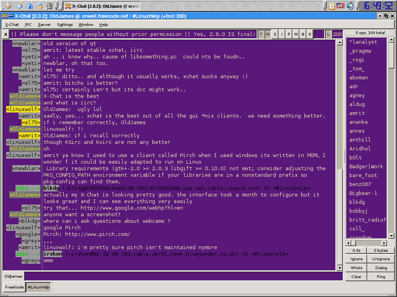The height and width of the screenshot is (297, 397).
Task: Select user amrit in the user list
Action: pos(366,113)
